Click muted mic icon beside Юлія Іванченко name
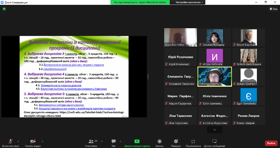The image size is (280, 148). pos(201,103)
